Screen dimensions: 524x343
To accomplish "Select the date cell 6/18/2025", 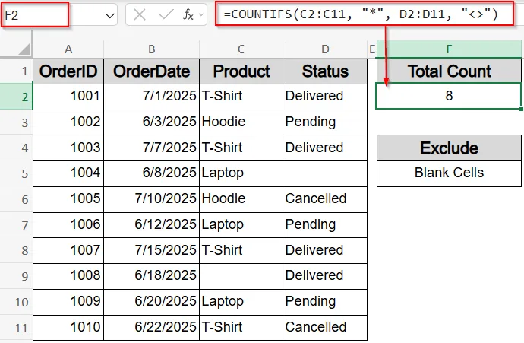I will click(x=151, y=276).
